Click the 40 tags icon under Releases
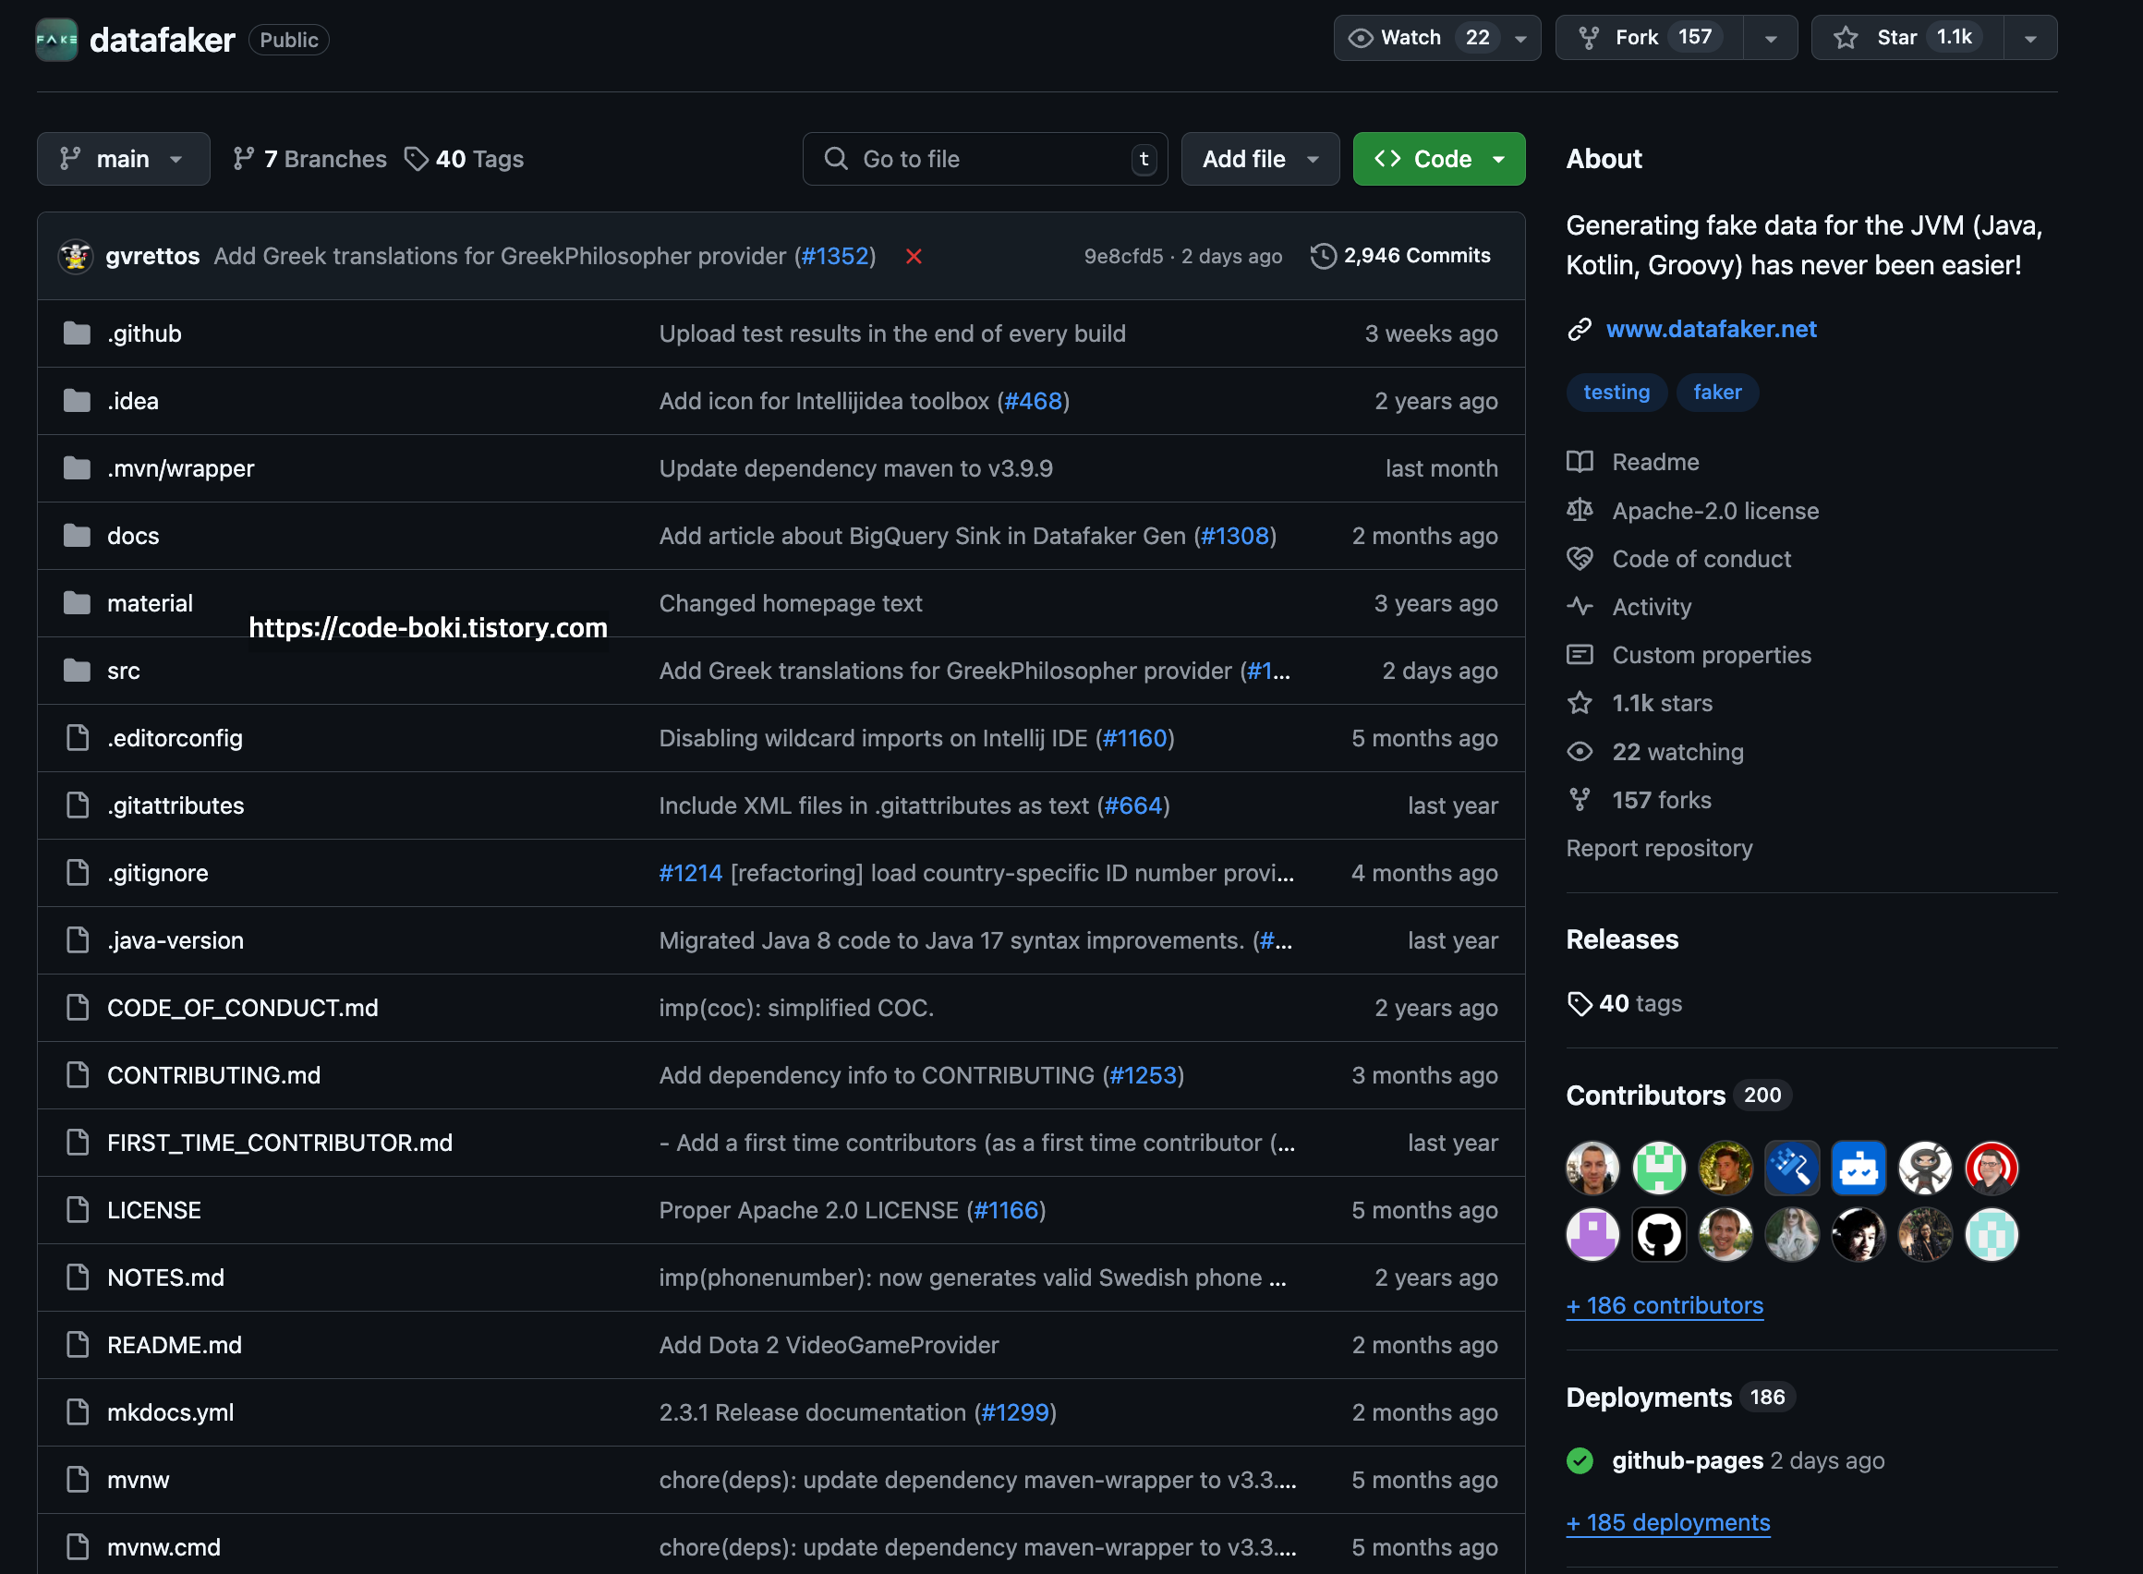This screenshot has height=1574, width=2143. click(x=1579, y=1003)
